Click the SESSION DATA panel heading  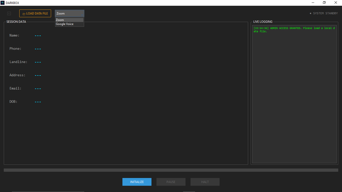[x=16, y=22]
